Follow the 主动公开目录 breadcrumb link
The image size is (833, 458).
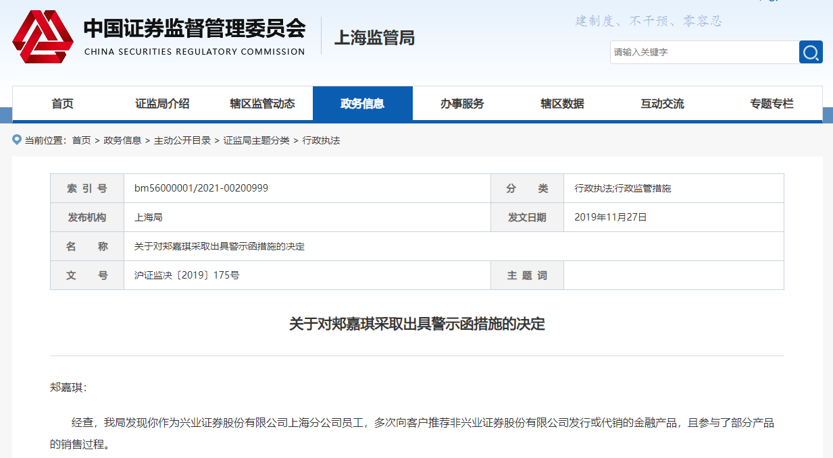coord(182,140)
